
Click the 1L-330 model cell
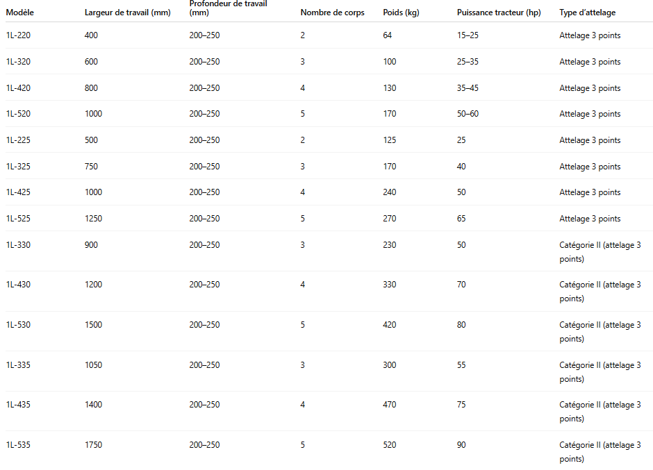pos(18,245)
